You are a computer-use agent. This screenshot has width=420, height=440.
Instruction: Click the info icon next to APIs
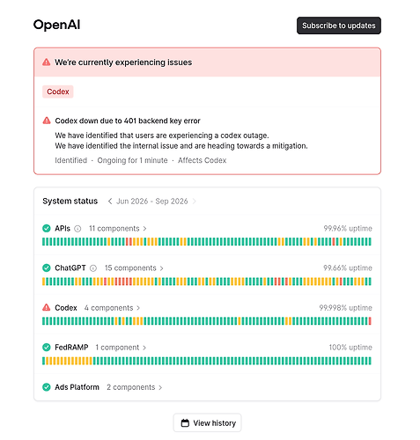tap(77, 229)
